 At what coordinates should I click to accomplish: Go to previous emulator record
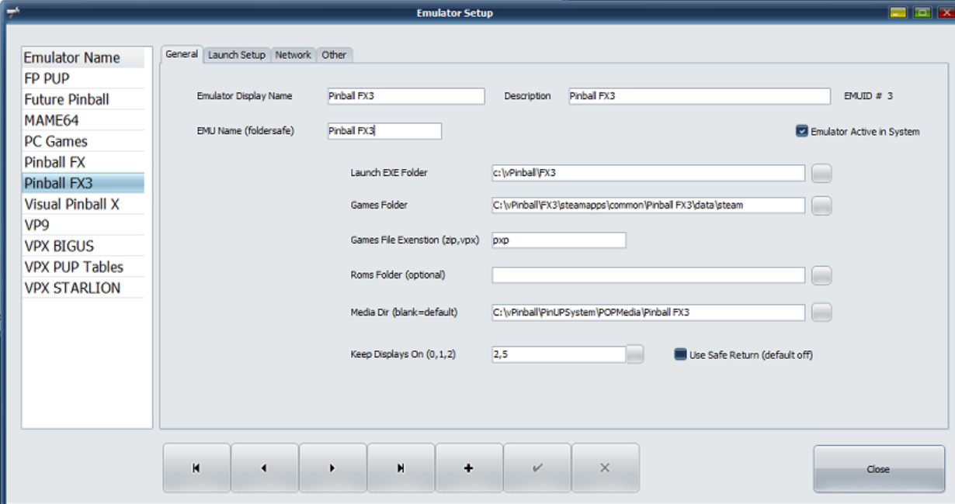click(x=265, y=468)
